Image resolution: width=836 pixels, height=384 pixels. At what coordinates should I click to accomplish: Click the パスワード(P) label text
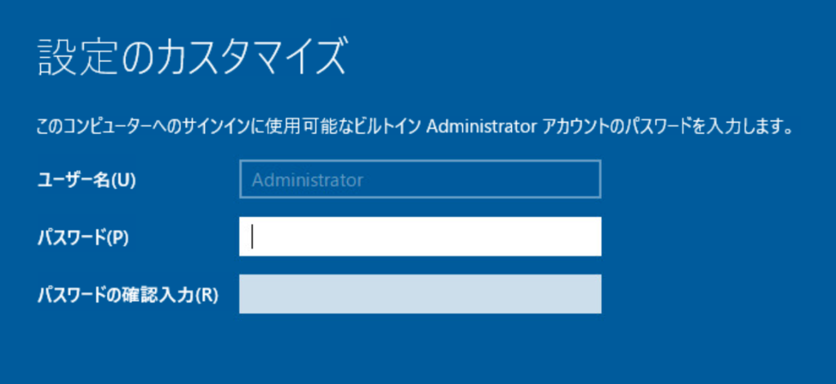(x=82, y=238)
